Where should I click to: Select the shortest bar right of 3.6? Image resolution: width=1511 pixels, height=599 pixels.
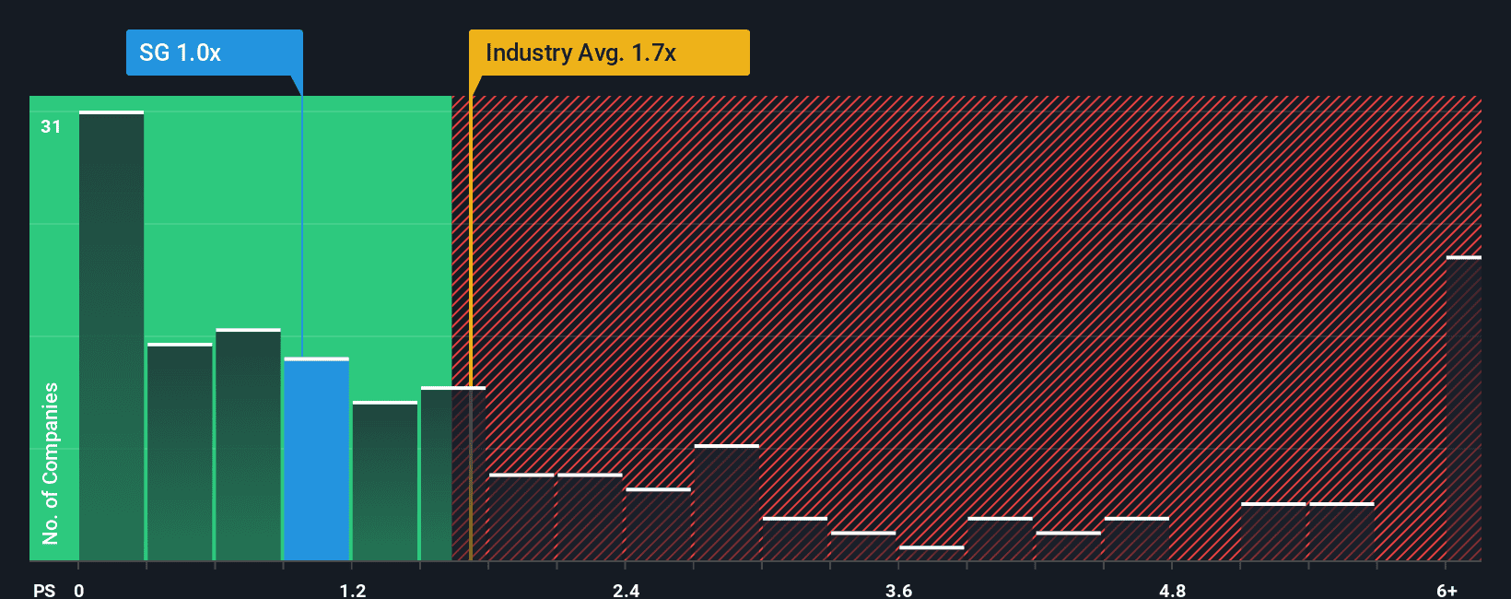[931, 554]
